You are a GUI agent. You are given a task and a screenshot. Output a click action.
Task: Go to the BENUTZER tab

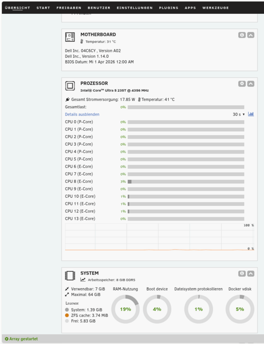[99, 8]
